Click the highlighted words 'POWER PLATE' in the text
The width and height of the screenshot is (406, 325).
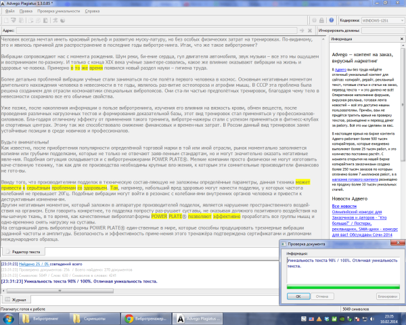coord(166,216)
